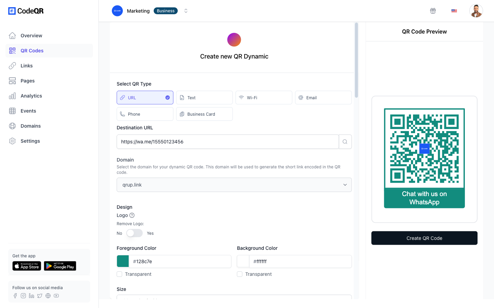Click the gradient circle above Create new QR Dynamic
Image resolution: width=494 pixels, height=308 pixels.
(x=234, y=40)
